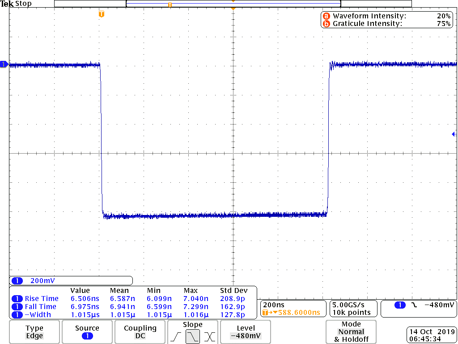Click the channel 1 200mV scale readout
458x344 pixels.
tap(71, 281)
